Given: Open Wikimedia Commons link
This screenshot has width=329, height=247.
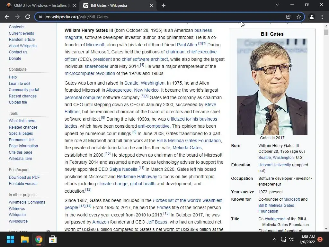Looking at the screenshot, I should pyautogui.click(x=27, y=202).
